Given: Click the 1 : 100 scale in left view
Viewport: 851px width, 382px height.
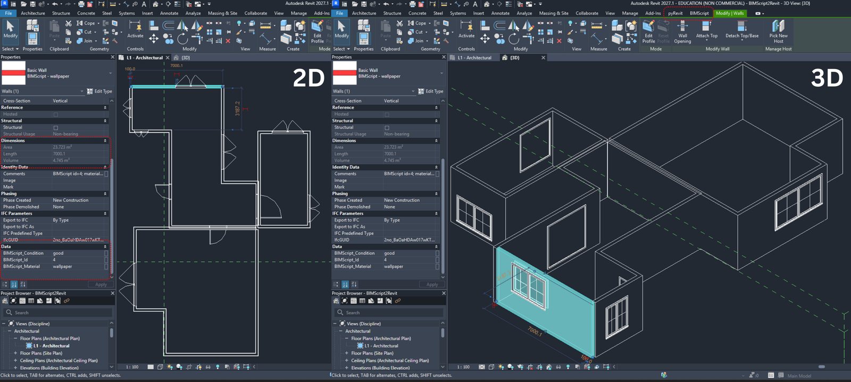Looking at the screenshot, I should pyautogui.click(x=132, y=367).
